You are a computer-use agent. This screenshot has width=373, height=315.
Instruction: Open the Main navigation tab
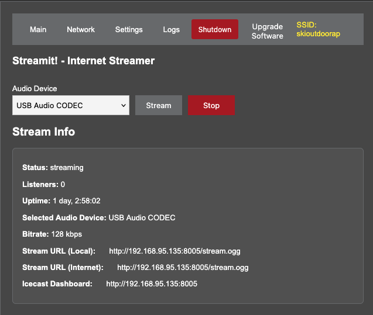[38, 29]
